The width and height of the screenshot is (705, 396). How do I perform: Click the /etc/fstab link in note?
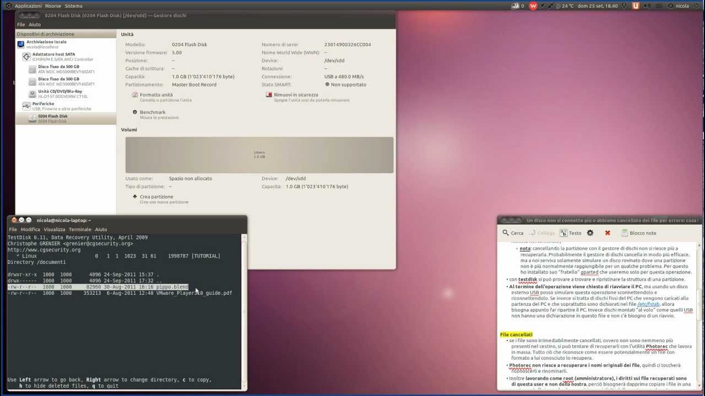(x=648, y=304)
